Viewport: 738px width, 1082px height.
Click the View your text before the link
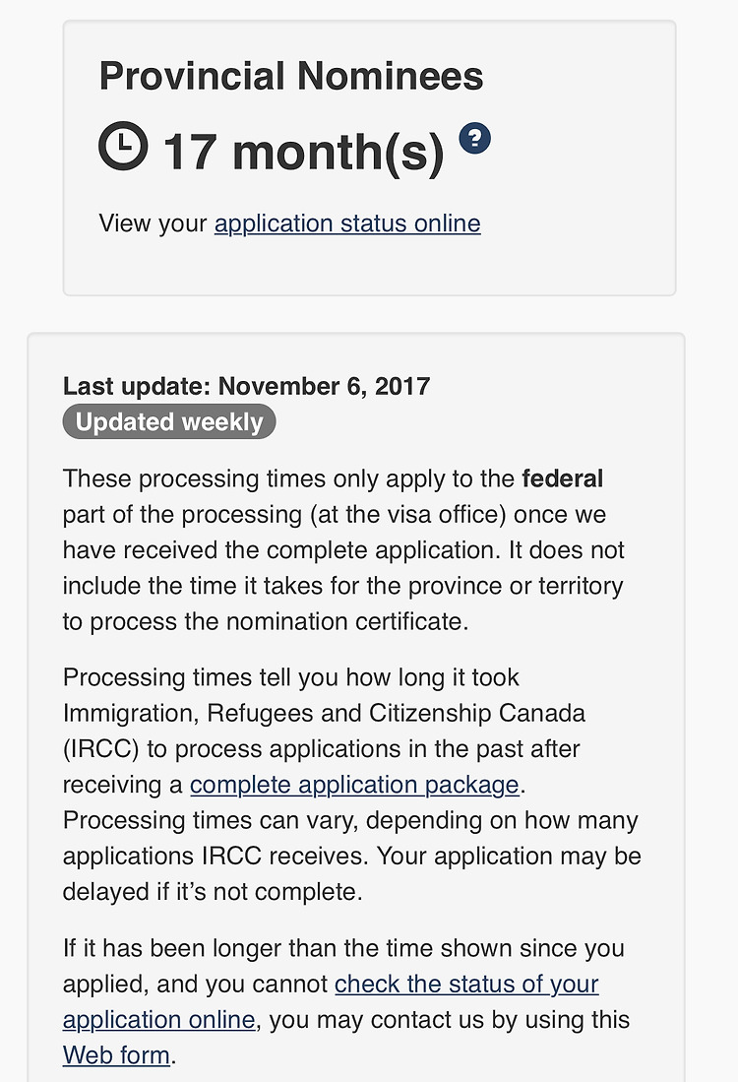click(153, 223)
